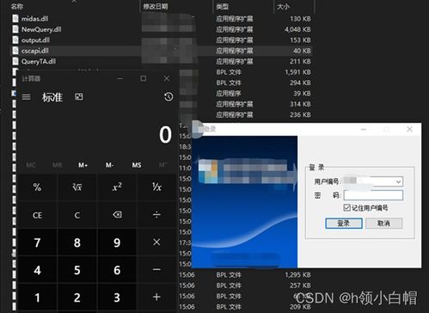Click the MR memory recall button
Image resolution: width=429 pixels, height=313 pixels.
click(58, 165)
